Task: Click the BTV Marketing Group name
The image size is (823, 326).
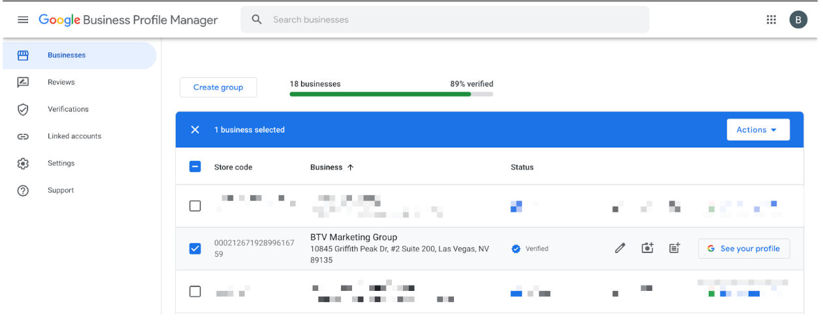Action: coord(353,237)
